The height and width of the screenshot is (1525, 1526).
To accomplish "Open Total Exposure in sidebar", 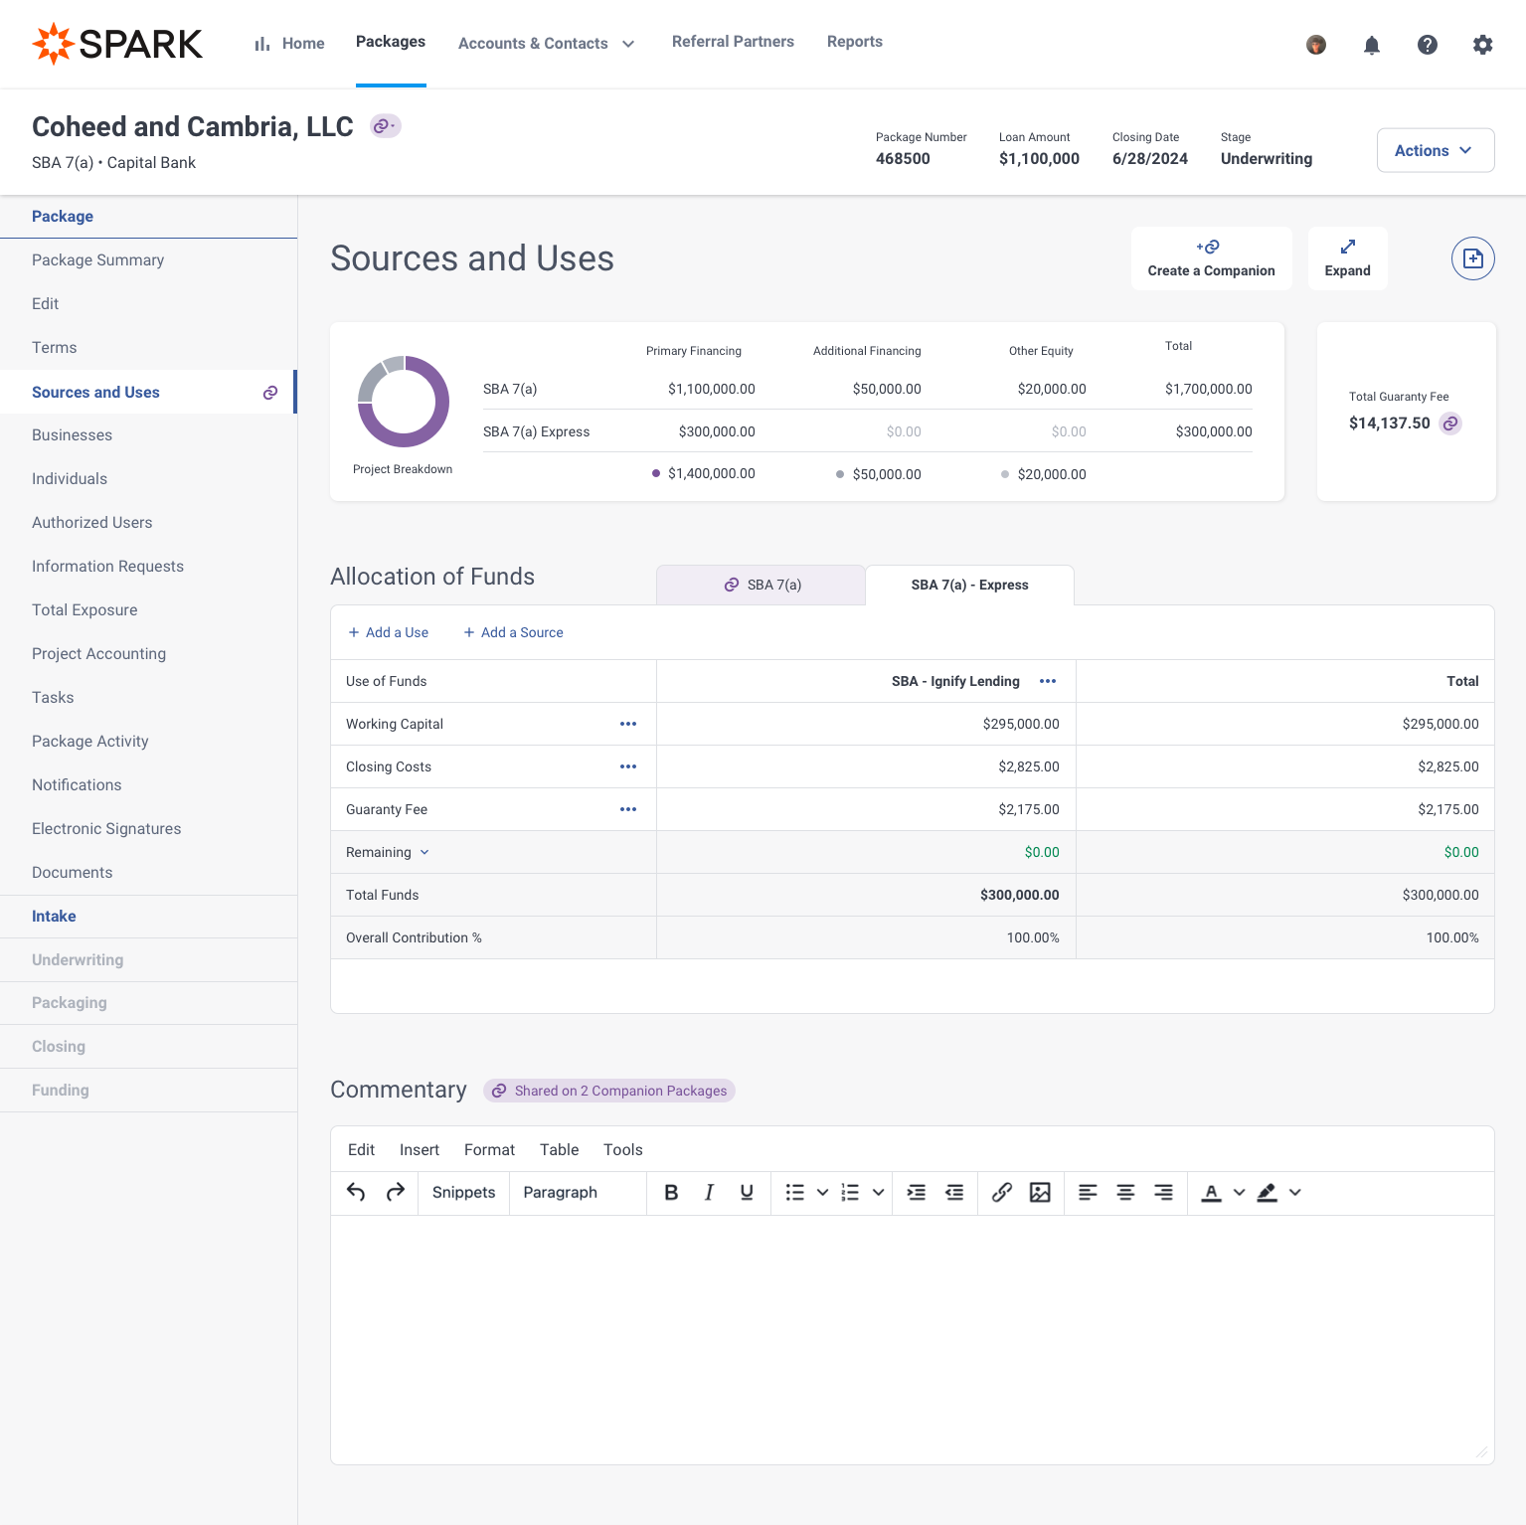I will click(85, 610).
